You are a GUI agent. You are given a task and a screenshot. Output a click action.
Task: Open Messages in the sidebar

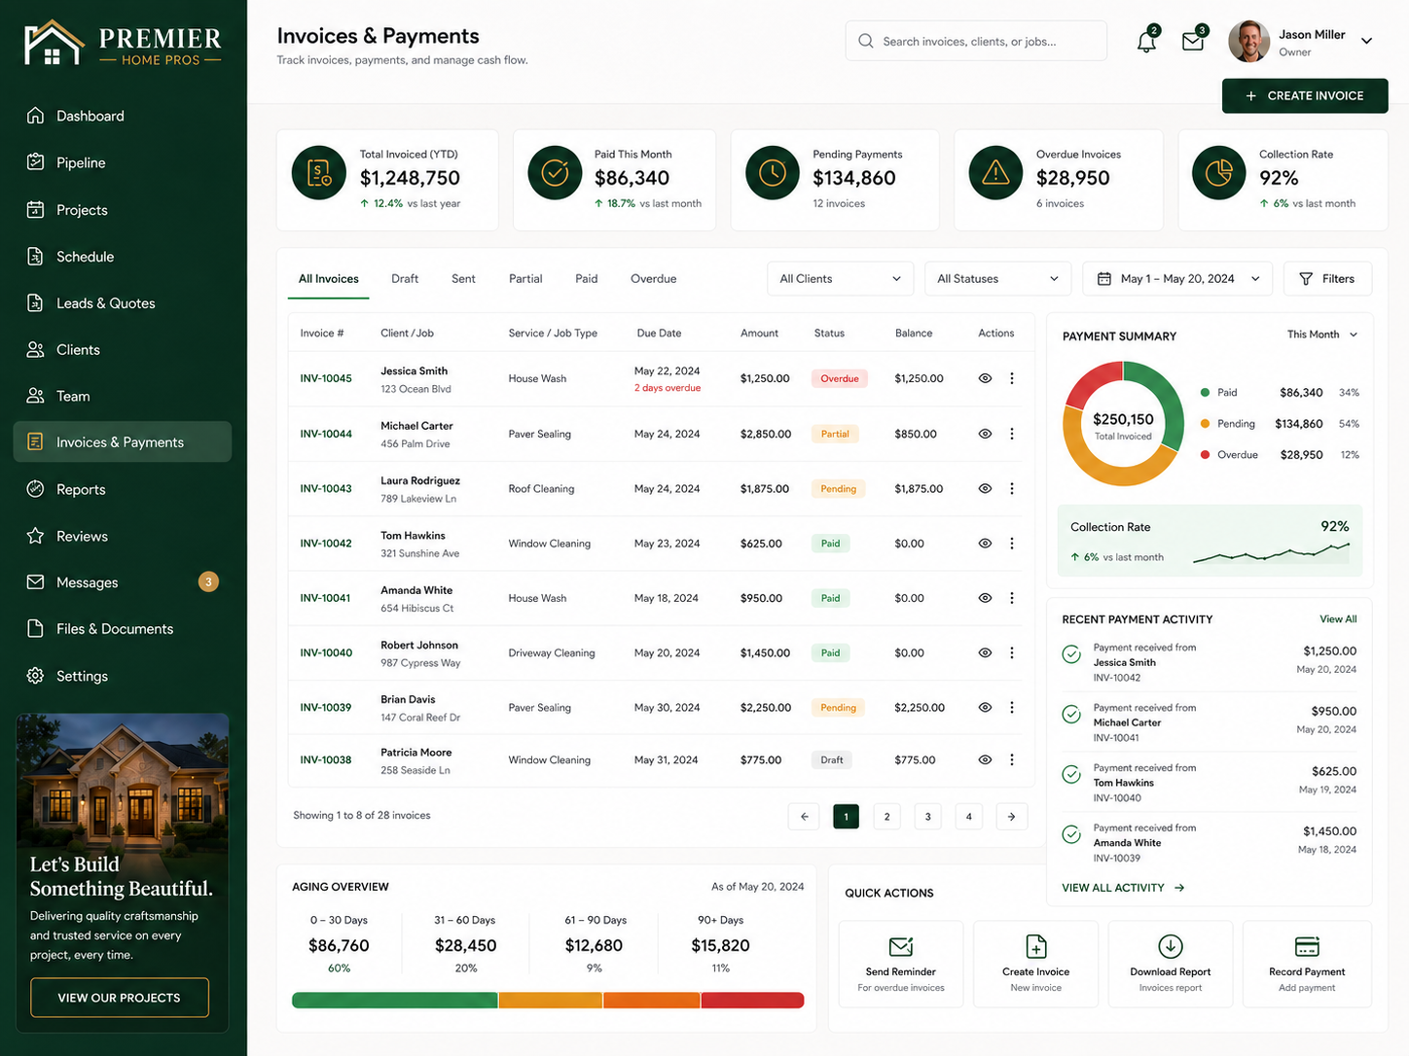(x=123, y=582)
